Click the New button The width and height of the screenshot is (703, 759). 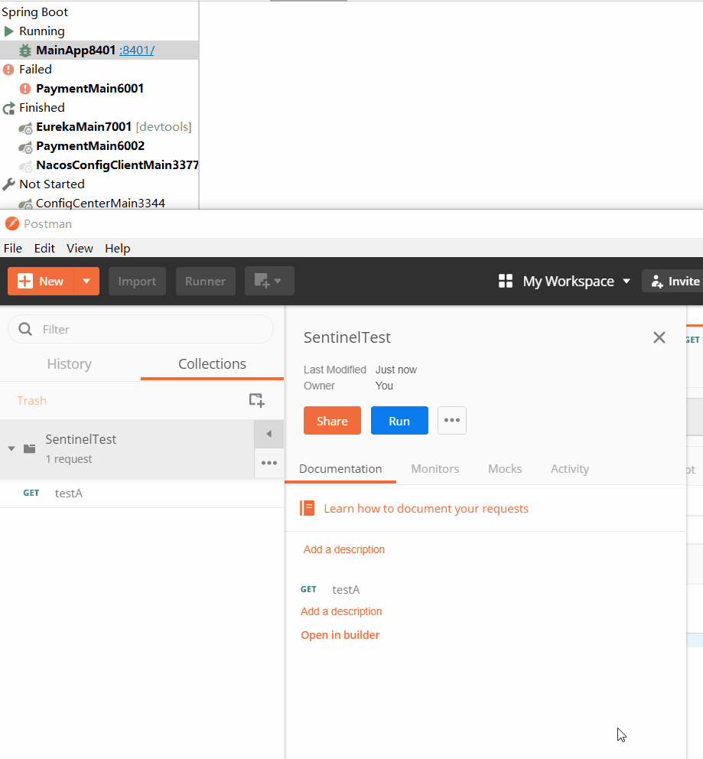[41, 282]
